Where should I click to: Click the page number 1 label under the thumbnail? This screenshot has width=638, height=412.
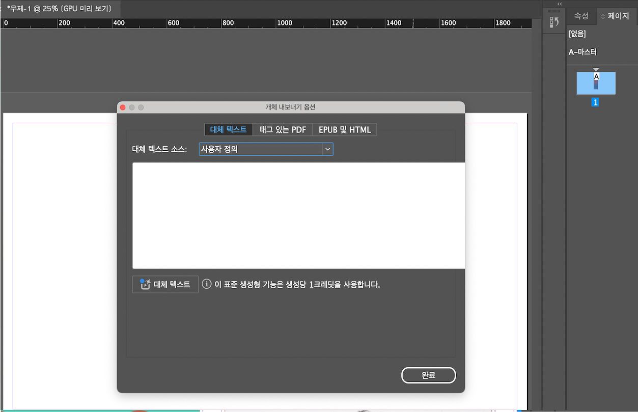[595, 102]
